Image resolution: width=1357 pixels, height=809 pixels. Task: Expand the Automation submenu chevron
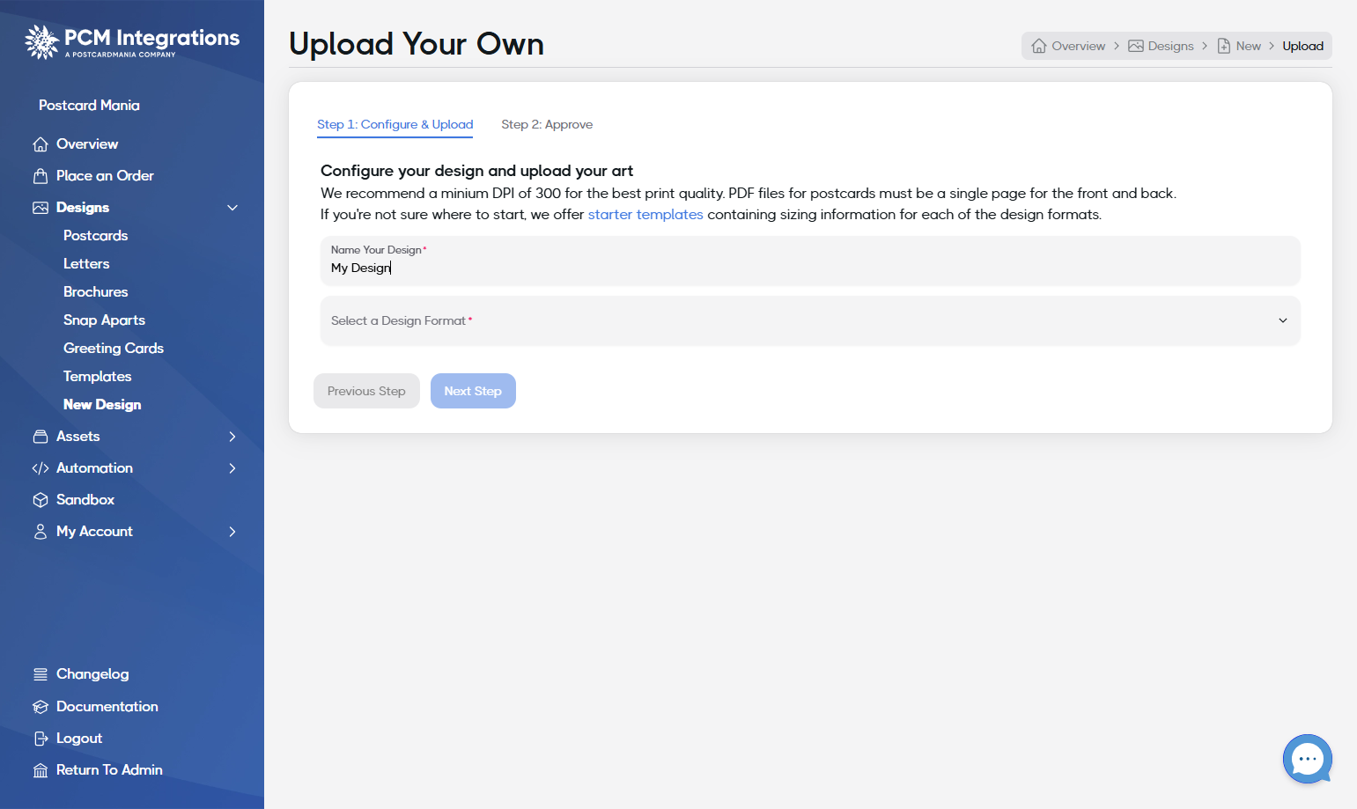coord(232,468)
